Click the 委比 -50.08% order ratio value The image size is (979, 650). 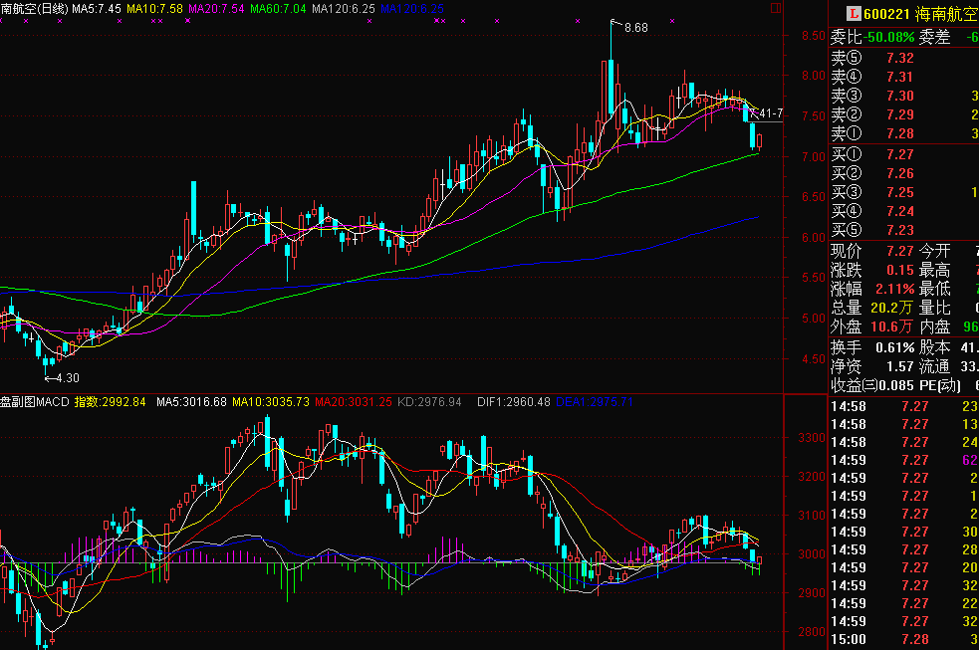pos(889,37)
